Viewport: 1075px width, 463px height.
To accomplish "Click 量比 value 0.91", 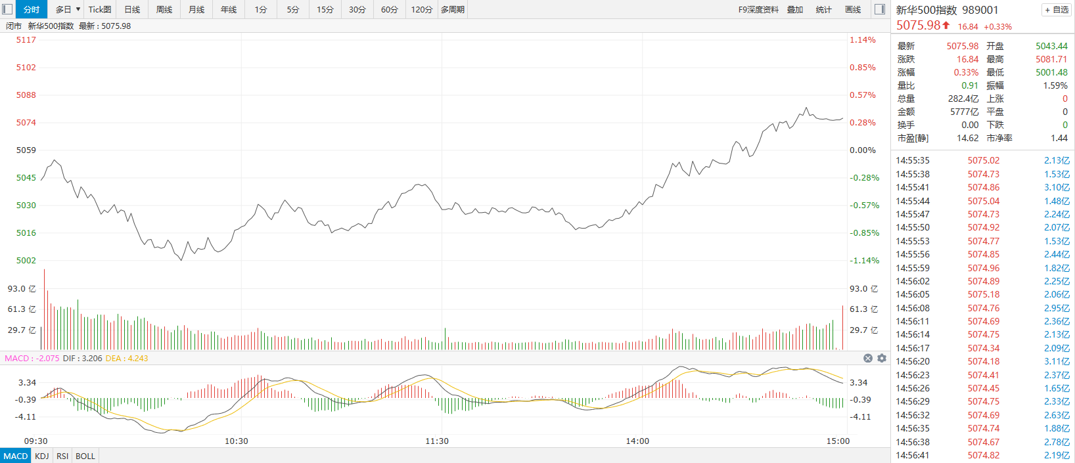I will click(x=970, y=85).
